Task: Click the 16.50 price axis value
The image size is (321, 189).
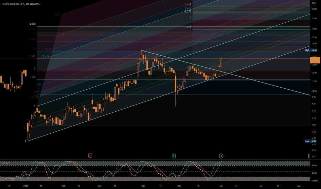Action: tap(314, 44)
